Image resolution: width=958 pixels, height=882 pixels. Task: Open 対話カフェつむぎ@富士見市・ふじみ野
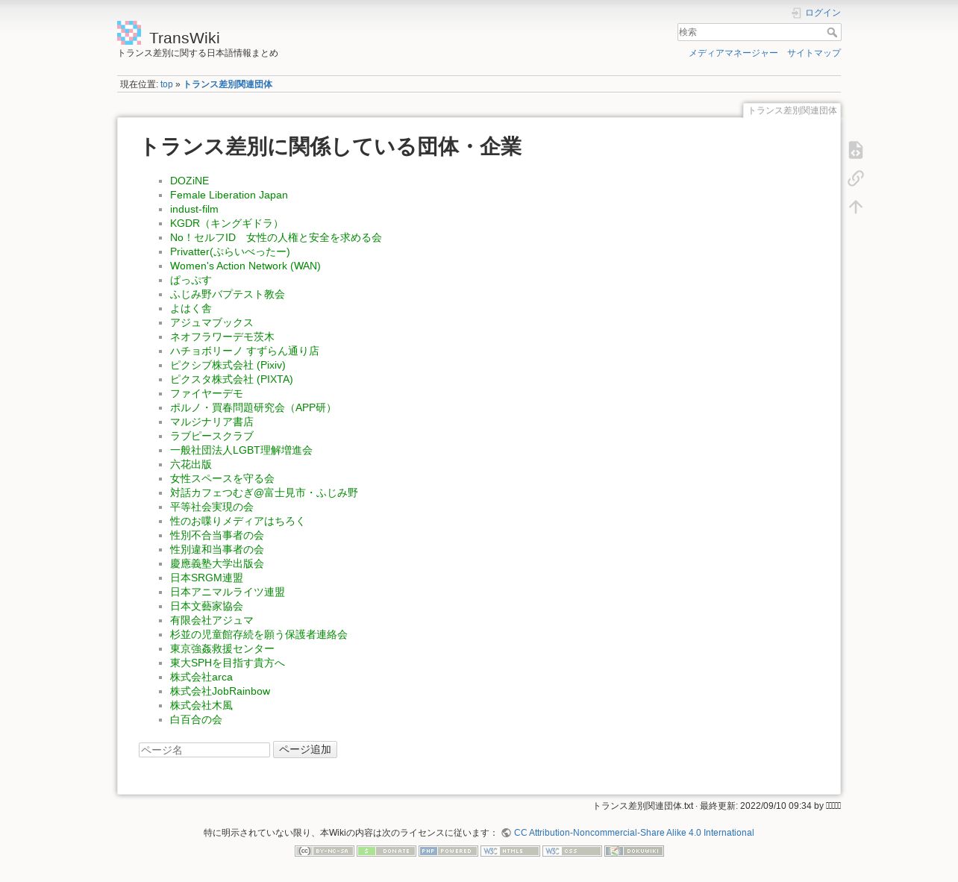coord(264,492)
